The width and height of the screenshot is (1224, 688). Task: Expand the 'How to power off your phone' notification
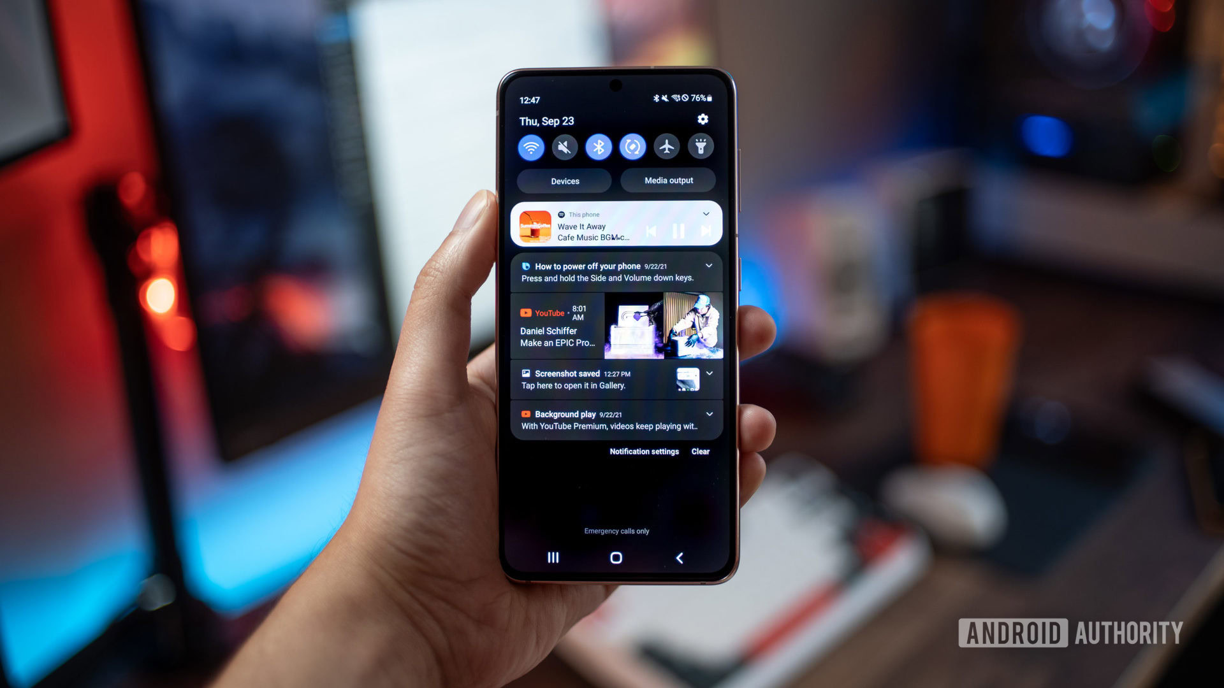pyautogui.click(x=710, y=266)
